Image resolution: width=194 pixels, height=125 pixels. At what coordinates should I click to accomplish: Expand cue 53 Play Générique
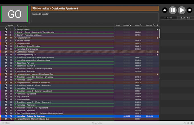(x=16, y=97)
